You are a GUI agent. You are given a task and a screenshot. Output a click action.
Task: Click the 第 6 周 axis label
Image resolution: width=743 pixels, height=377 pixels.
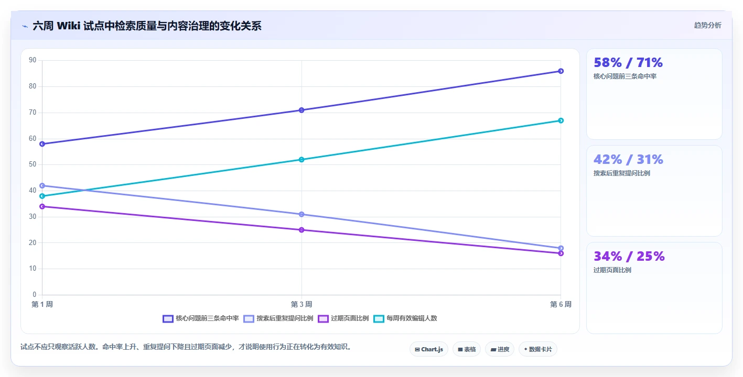pos(561,304)
